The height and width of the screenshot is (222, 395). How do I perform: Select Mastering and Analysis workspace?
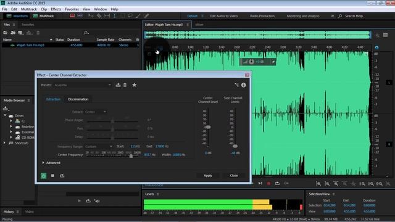pyautogui.click(x=303, y=16)
